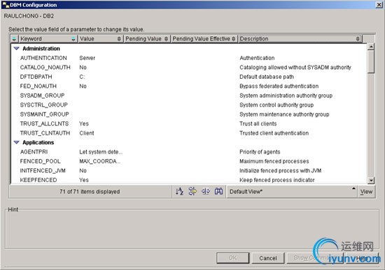The image size is (385, 270).
Task: Click description 'Default database path'
Action: click(x=267, y=77)
